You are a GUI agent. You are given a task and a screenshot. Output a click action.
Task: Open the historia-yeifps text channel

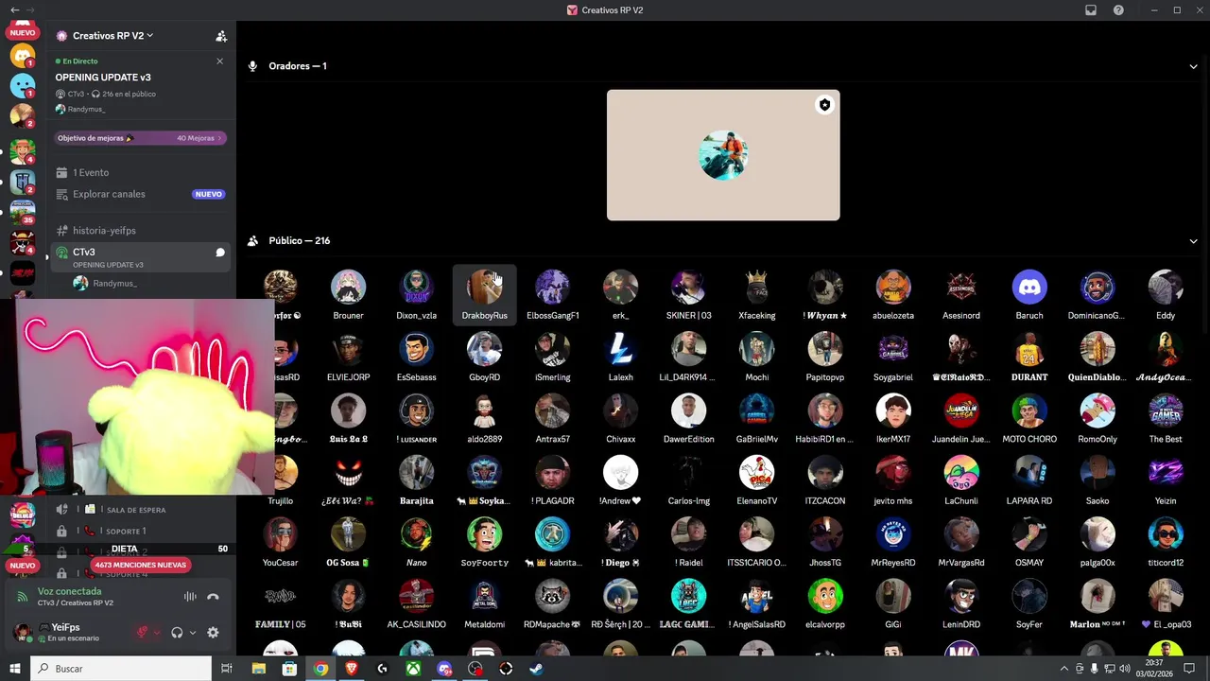(x=140, y=231)
